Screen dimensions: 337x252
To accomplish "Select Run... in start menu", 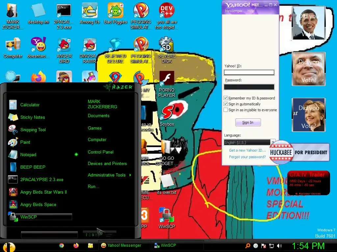I will pos(93,186).
